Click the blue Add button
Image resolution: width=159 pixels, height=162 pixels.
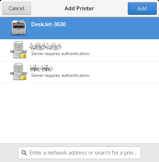tap(142, 9)
